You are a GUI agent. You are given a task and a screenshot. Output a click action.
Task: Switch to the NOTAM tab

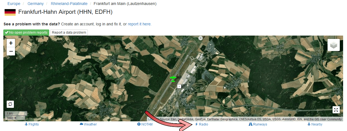tap(145, 124)
